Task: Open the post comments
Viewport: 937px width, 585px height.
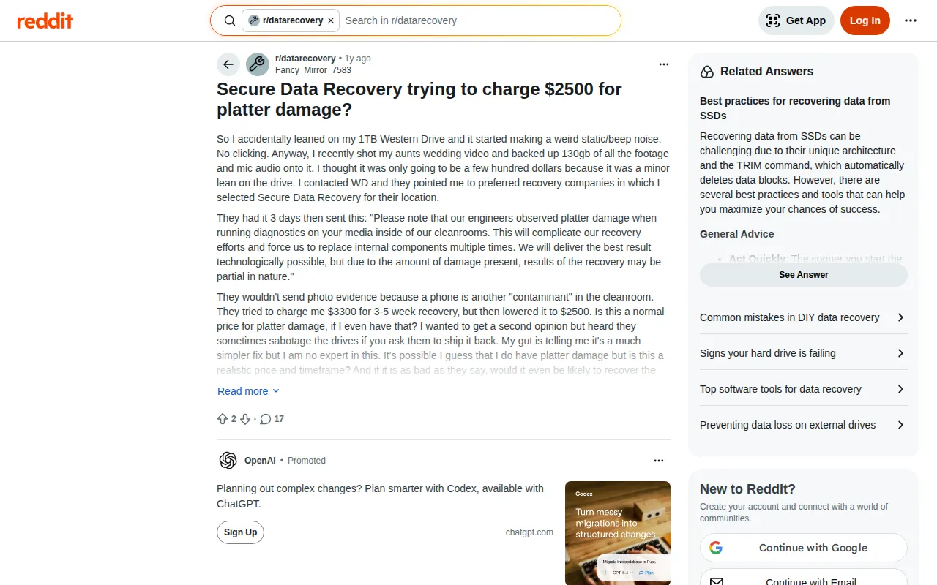Action: click(x=272, y=419)
